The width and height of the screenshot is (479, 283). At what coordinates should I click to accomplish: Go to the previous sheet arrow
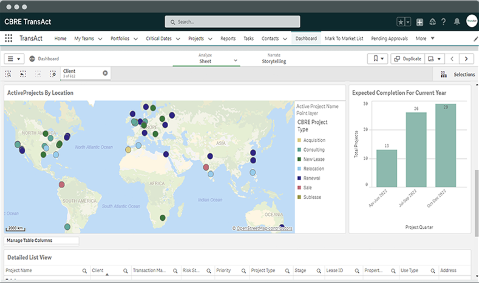[x=452, y=59]
